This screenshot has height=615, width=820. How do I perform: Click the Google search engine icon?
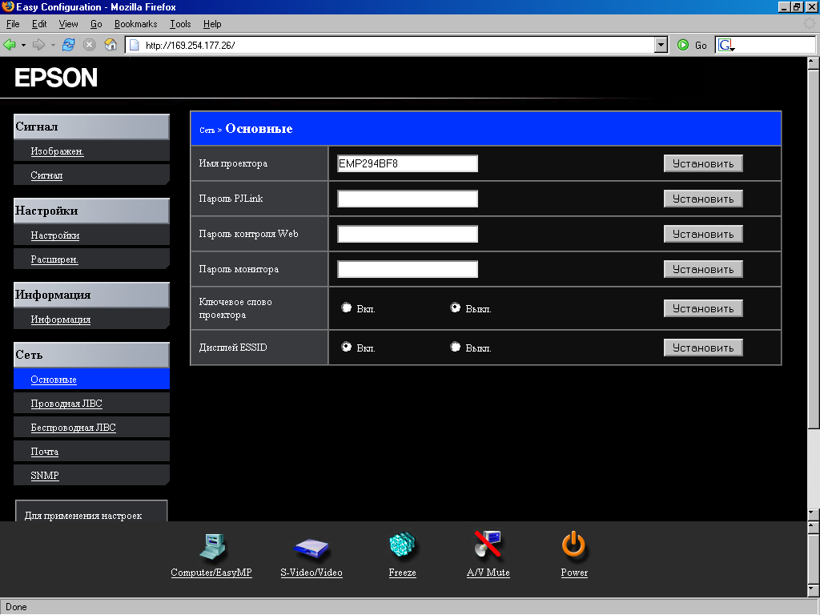point(726,45)
